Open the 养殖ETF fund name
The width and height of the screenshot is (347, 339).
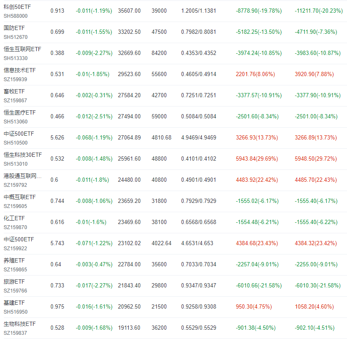14,260
